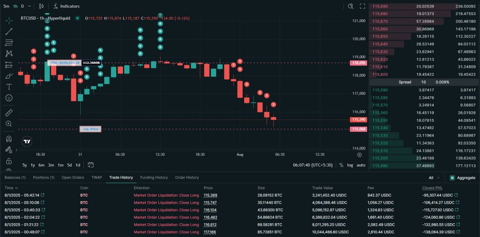
Task: Switch to the Funding History tab
Action: 154,177
